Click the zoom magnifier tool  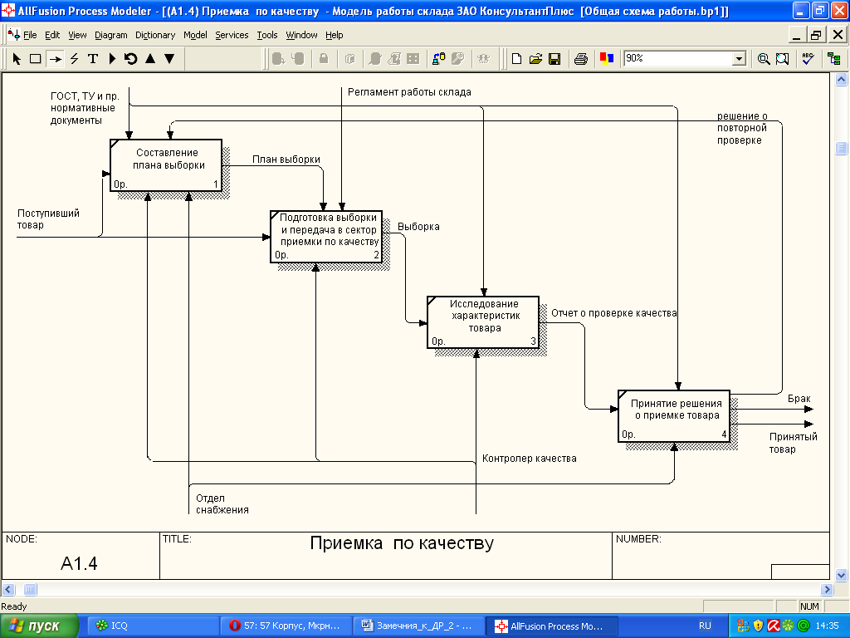point(764,59)
